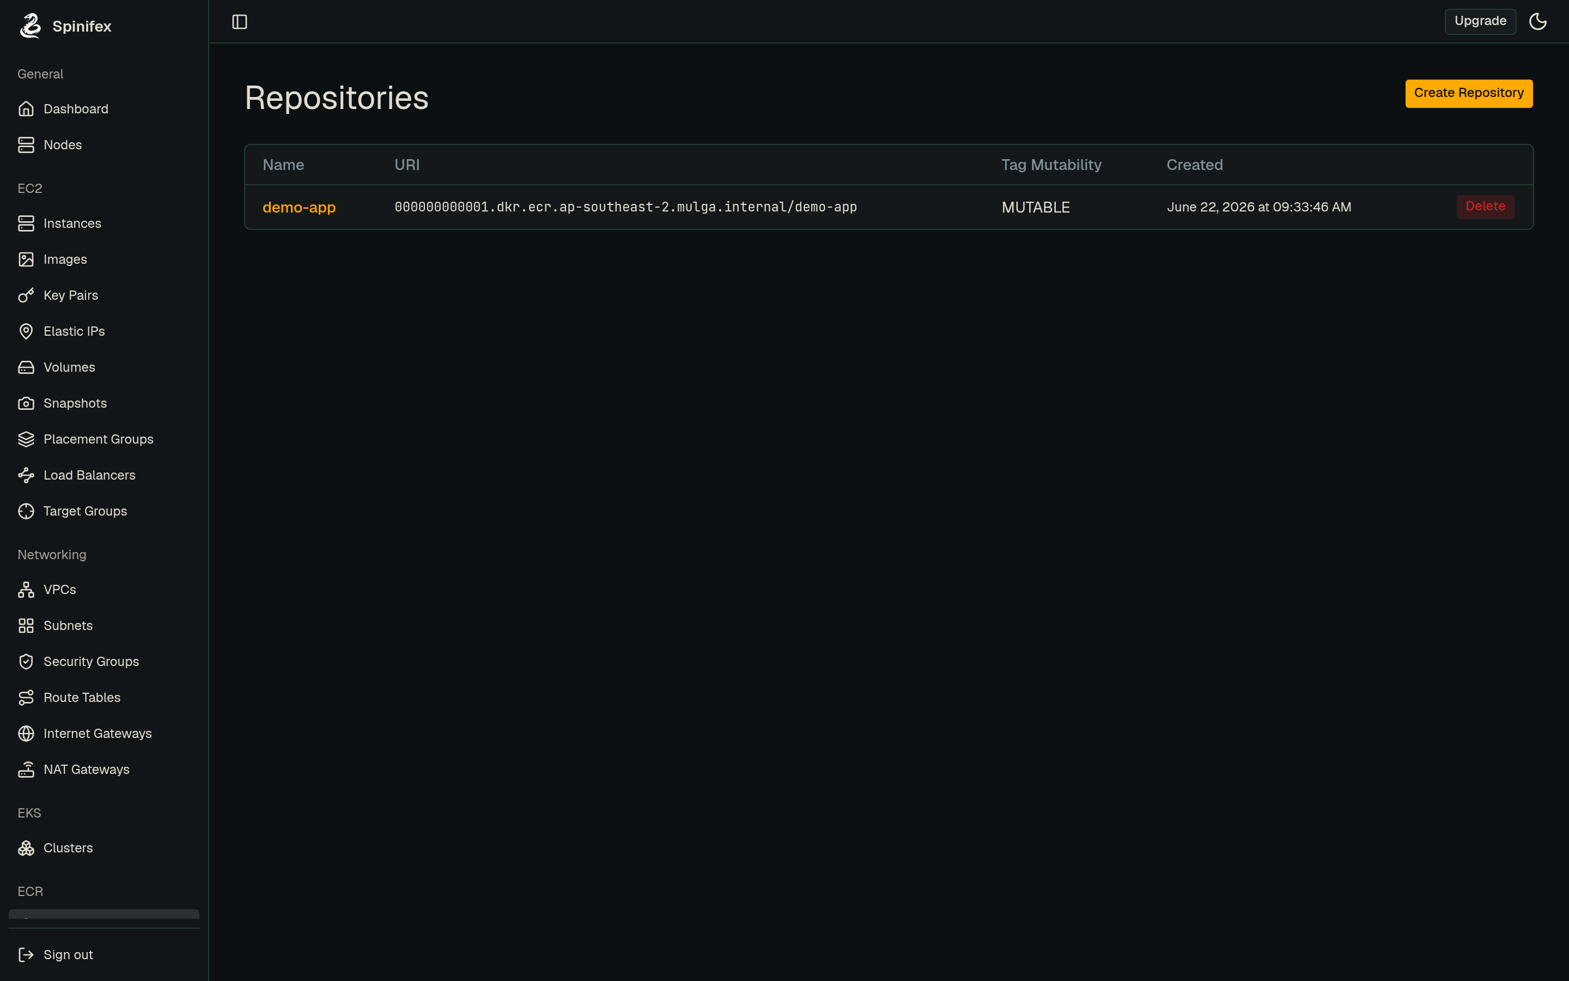Screen dimensions: 1569x981
Task: Click the MUTABLE tag mutability value
Action: click(x=1036, y=208)
